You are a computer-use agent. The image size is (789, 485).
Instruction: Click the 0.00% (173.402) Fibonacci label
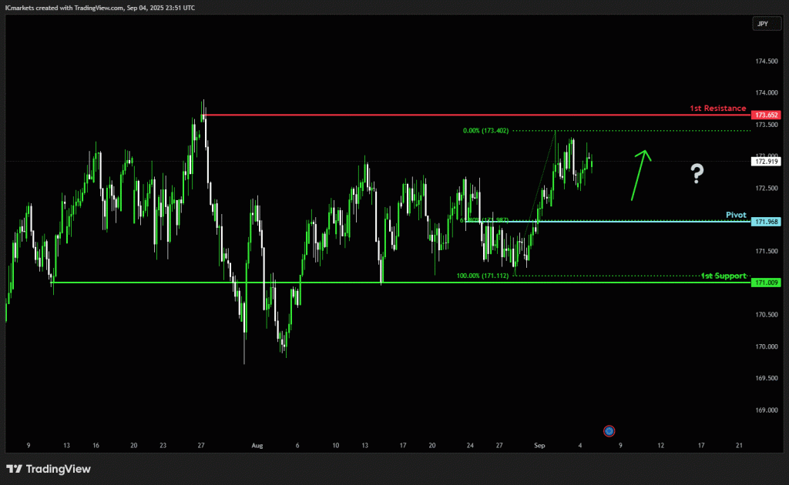click(485, 131)
